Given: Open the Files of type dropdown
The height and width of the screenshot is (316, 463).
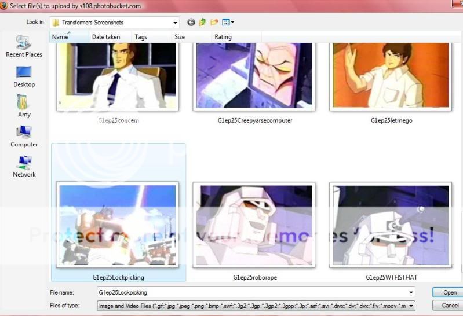Looking at the screenshot, I should (x=411, y=306).
